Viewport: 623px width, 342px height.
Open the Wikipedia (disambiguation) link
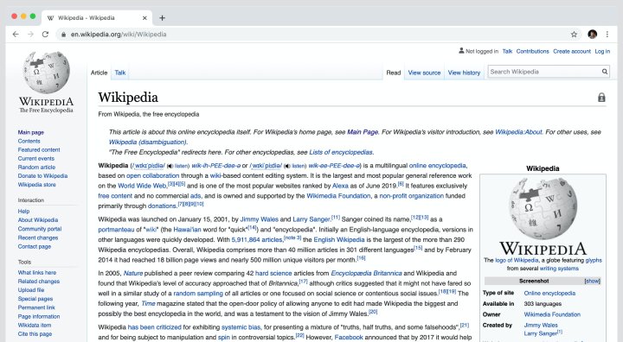pos(147,142)
